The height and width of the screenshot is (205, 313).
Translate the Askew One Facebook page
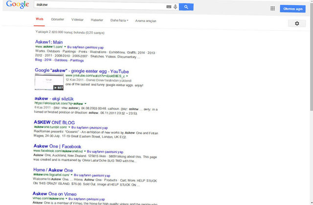(x=105, y=152)
